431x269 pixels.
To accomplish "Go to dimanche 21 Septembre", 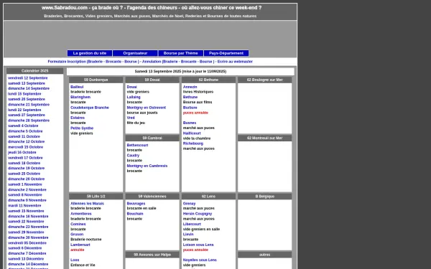I will 29,105.
